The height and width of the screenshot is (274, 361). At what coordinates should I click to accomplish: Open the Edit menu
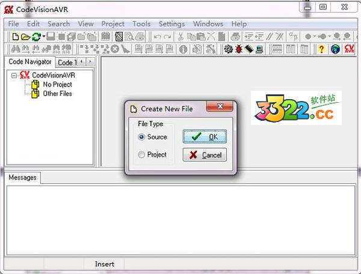33,24
